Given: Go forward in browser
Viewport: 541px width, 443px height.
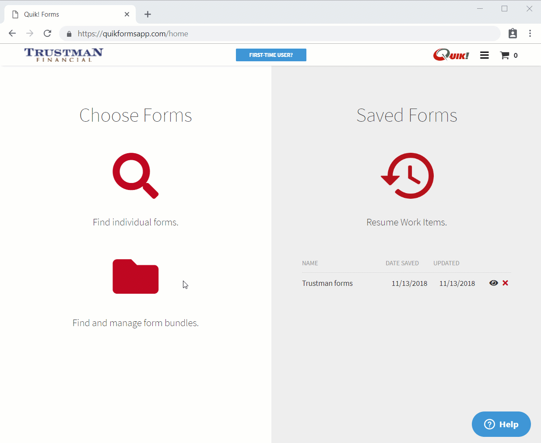Looking at the screenshot, I should (30, 33).
